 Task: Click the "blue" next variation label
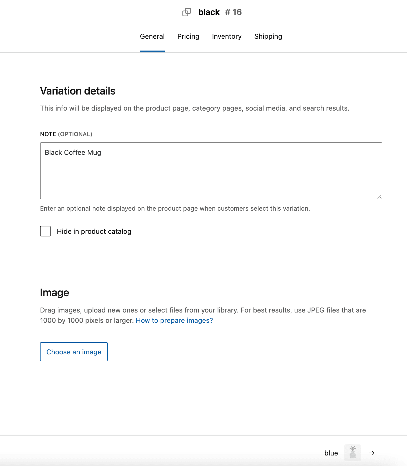331,453
